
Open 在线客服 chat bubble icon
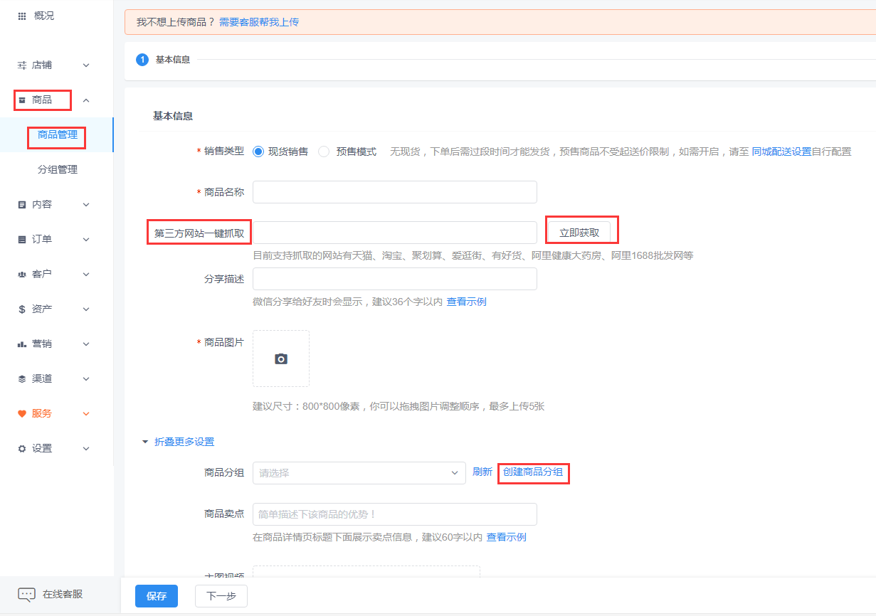(x=26, y=595)
